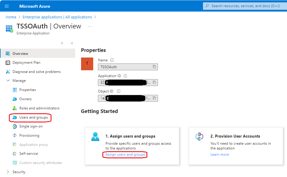Click the Assign users and groups person icon
Image resolution: width=287 pixels, height=177 pixels.
tap(95, 137)
